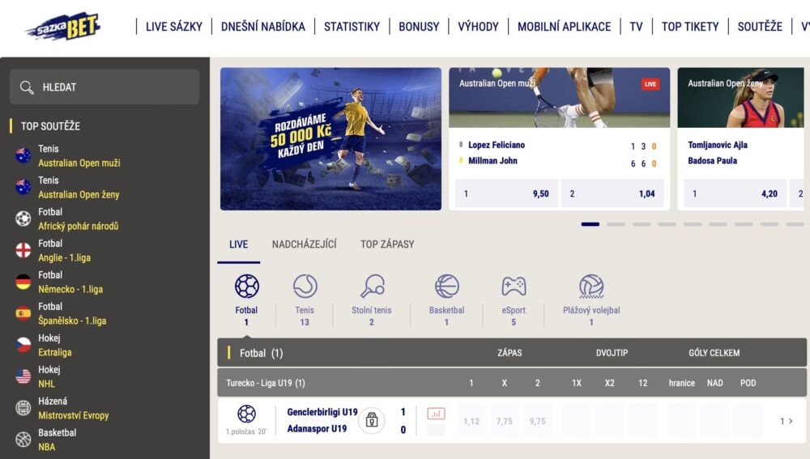Image resolution: width=810 pixels, height=459 pixels.
Task: Select the second carousel page indicator
Action: click(x=616, y=224)
